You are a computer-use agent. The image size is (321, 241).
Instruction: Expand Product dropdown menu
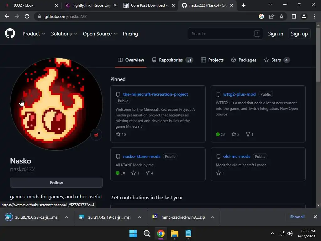(34, 34)
